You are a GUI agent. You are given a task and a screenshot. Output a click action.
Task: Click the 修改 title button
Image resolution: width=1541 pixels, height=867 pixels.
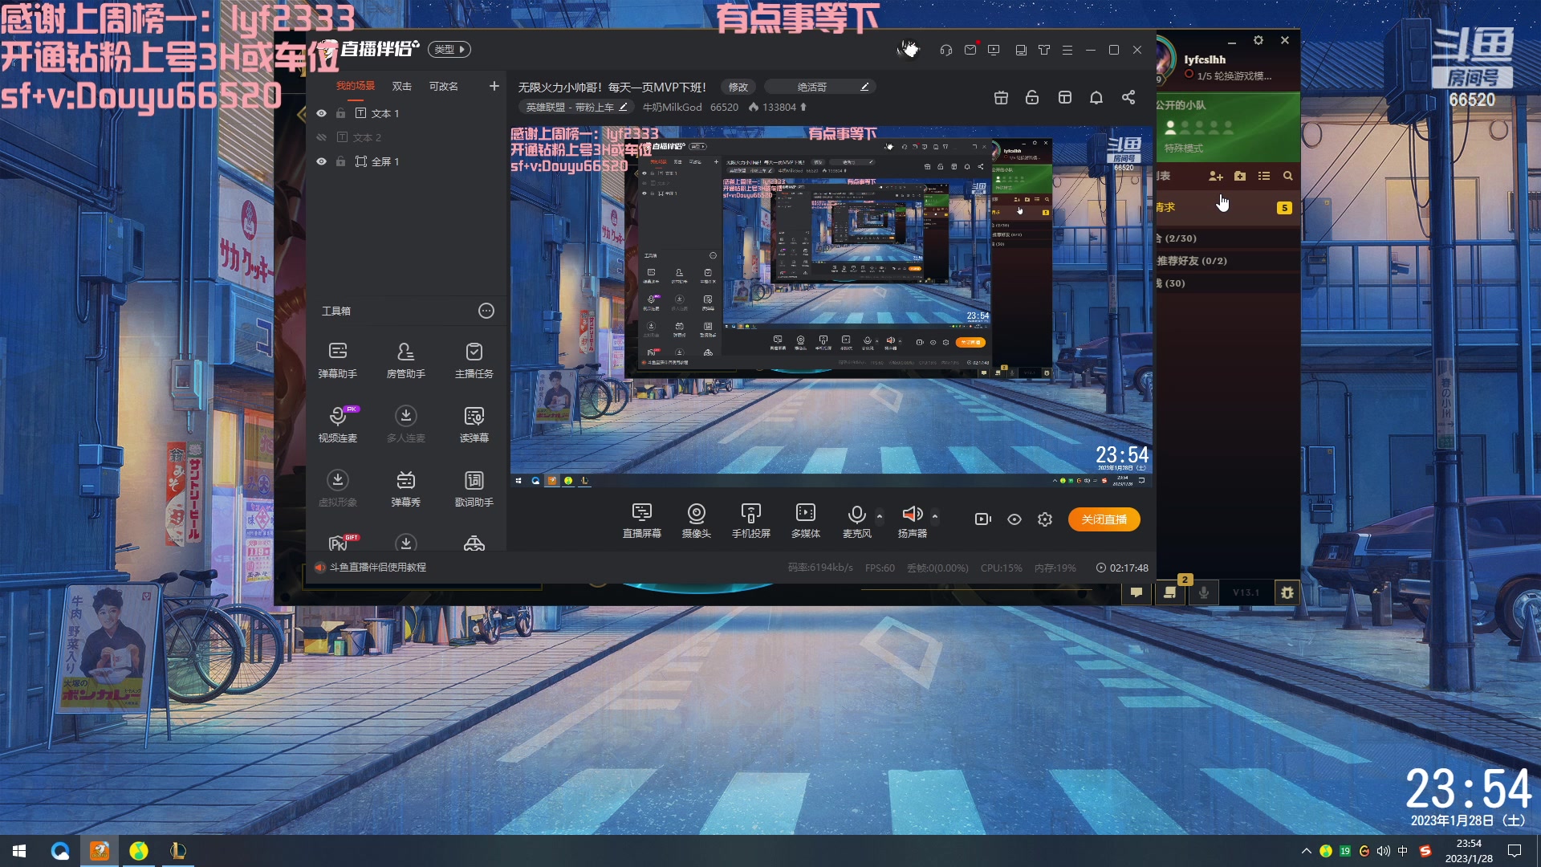pyautogui.click(x=738, y=87)
